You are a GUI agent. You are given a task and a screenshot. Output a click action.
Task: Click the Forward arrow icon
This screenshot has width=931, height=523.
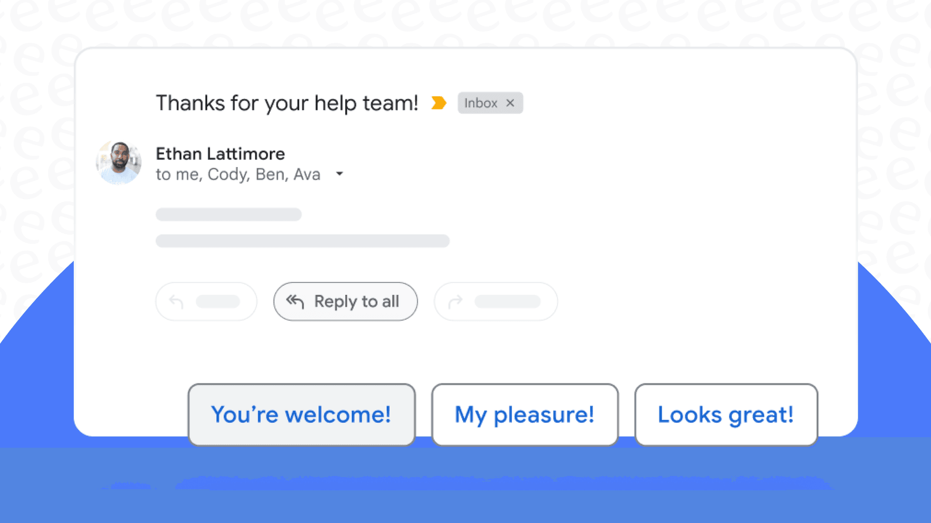click(456, 302)
